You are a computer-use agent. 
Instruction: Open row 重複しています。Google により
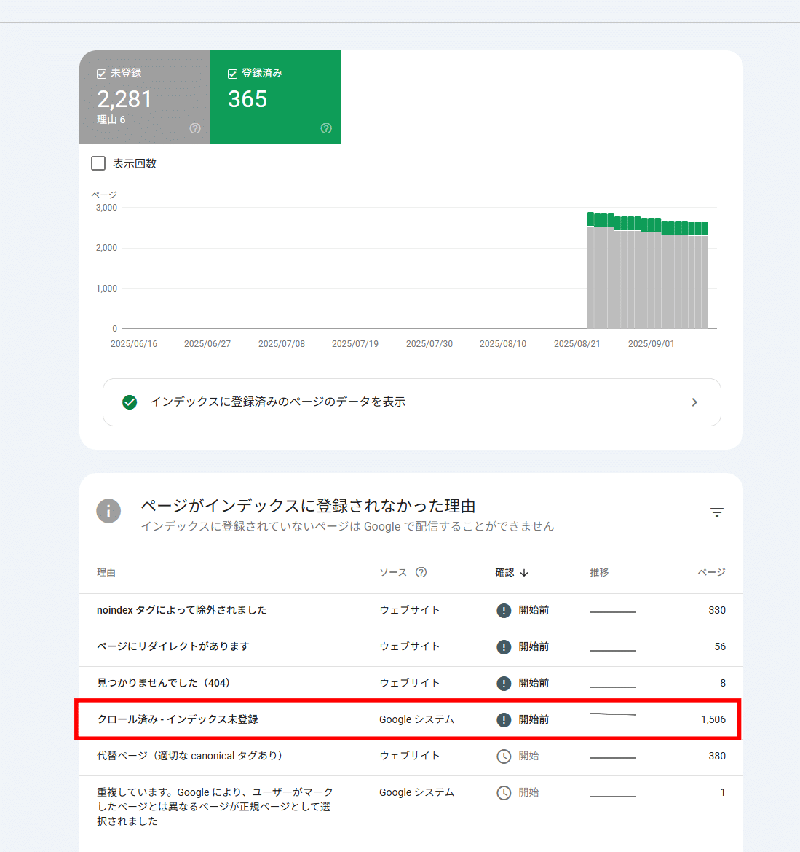(x=411, y=808)
